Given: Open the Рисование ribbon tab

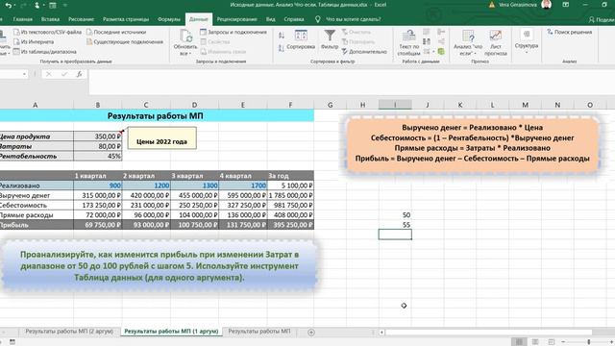Looking at the screenshot, I should click(x=81, y=19).
